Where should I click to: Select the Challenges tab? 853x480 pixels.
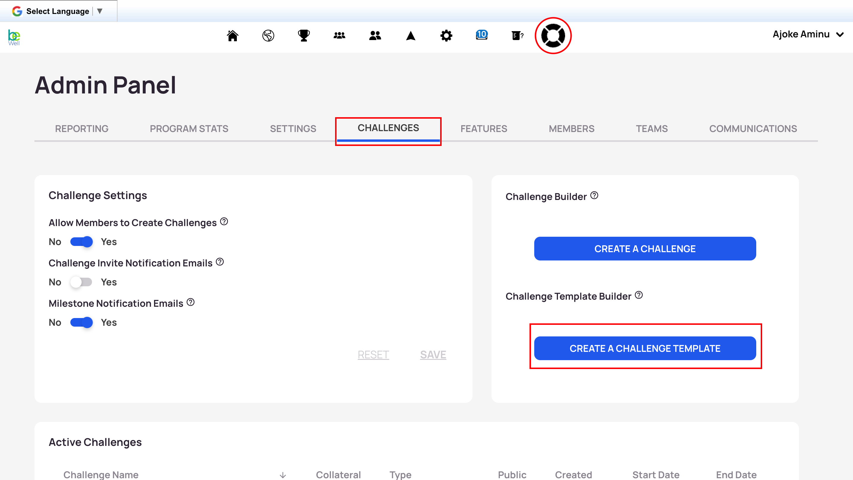pyautogui.click(x=388, y=128)
